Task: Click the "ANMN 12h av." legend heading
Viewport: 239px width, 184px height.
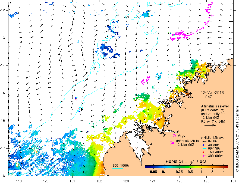Action: [x=212, y=138]
